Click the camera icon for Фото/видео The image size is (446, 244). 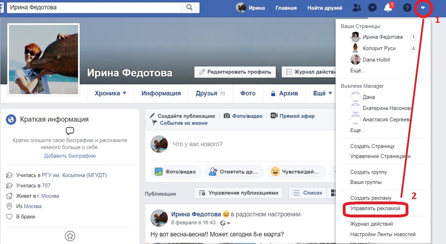227,116
